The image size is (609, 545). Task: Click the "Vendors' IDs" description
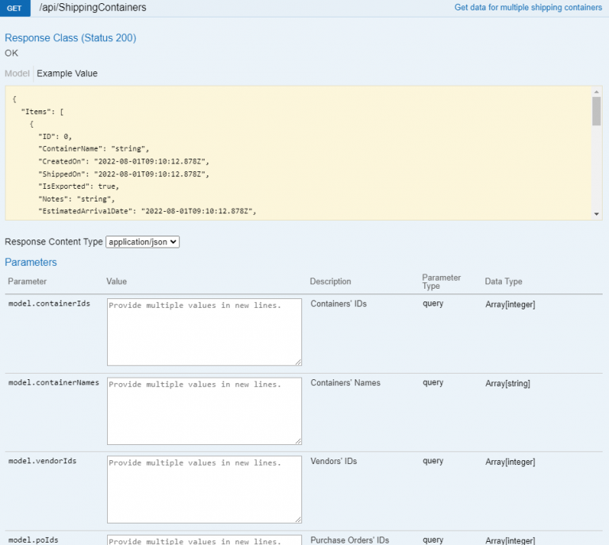(334, 461)
